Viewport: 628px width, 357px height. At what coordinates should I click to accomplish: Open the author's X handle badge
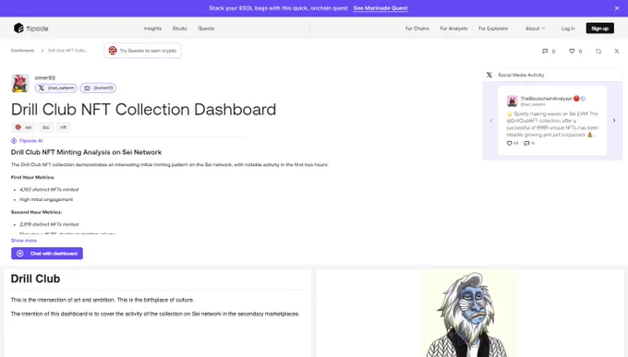point(56,88)
